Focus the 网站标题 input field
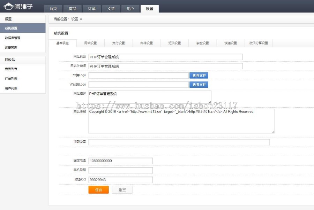Image resolution: width=314 pixels, height=210 pixels. pyautogui.click(x=166, y=57)
